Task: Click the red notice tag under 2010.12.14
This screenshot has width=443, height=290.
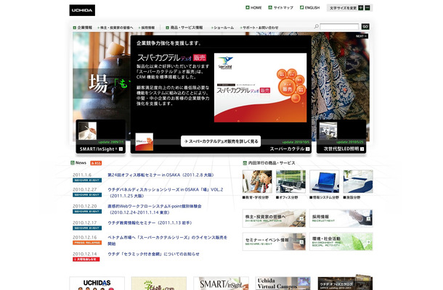Action: (x=86, y=260)
